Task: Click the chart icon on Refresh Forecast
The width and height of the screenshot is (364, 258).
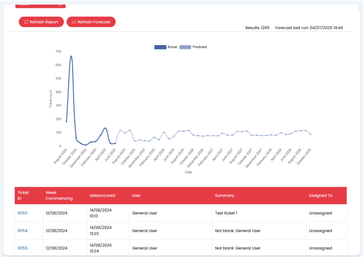Action: click(74, 22)
